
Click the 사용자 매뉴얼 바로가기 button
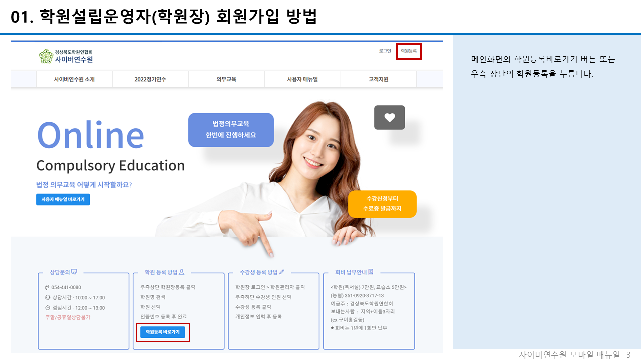click(x=63, y=199)
